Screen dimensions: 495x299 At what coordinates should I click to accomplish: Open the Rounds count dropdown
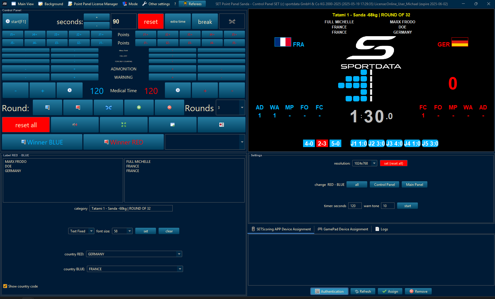242,107
